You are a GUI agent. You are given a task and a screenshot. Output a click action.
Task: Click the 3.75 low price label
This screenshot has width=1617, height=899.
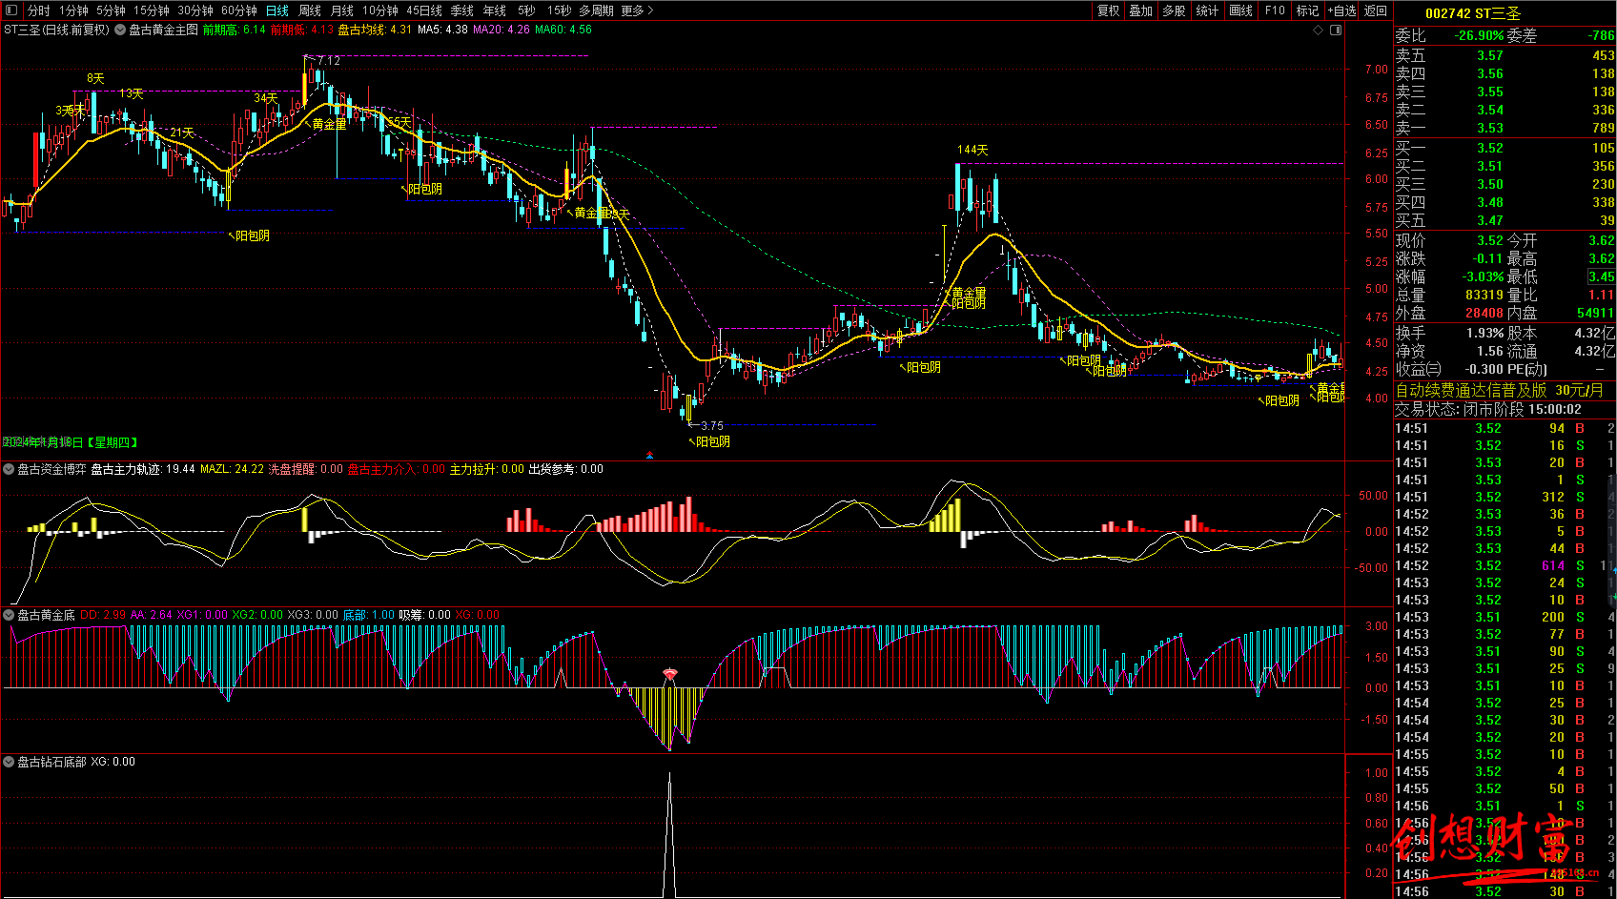pyautogui.click(x=711, y=426)
